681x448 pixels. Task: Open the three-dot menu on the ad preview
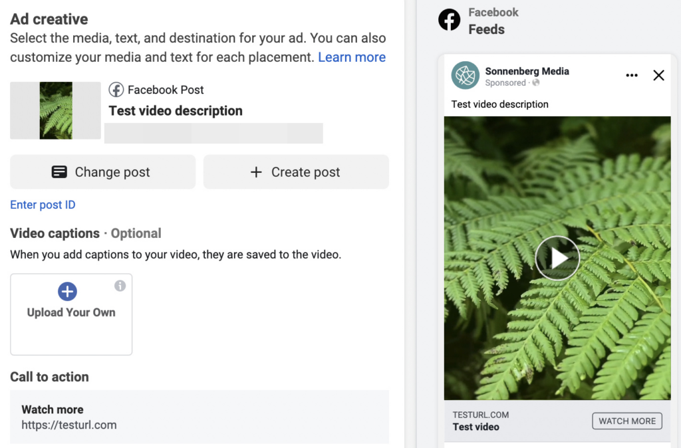631,75
